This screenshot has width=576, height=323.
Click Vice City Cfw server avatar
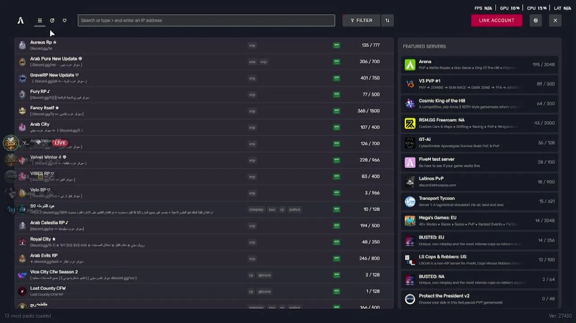22,275
